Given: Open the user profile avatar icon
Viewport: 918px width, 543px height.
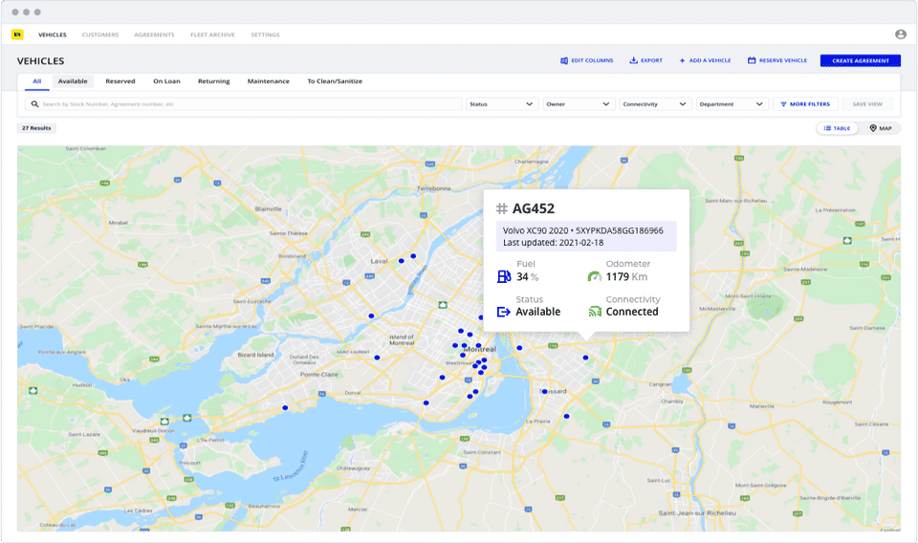Looking at the screenshot, I should coord(901,34).
